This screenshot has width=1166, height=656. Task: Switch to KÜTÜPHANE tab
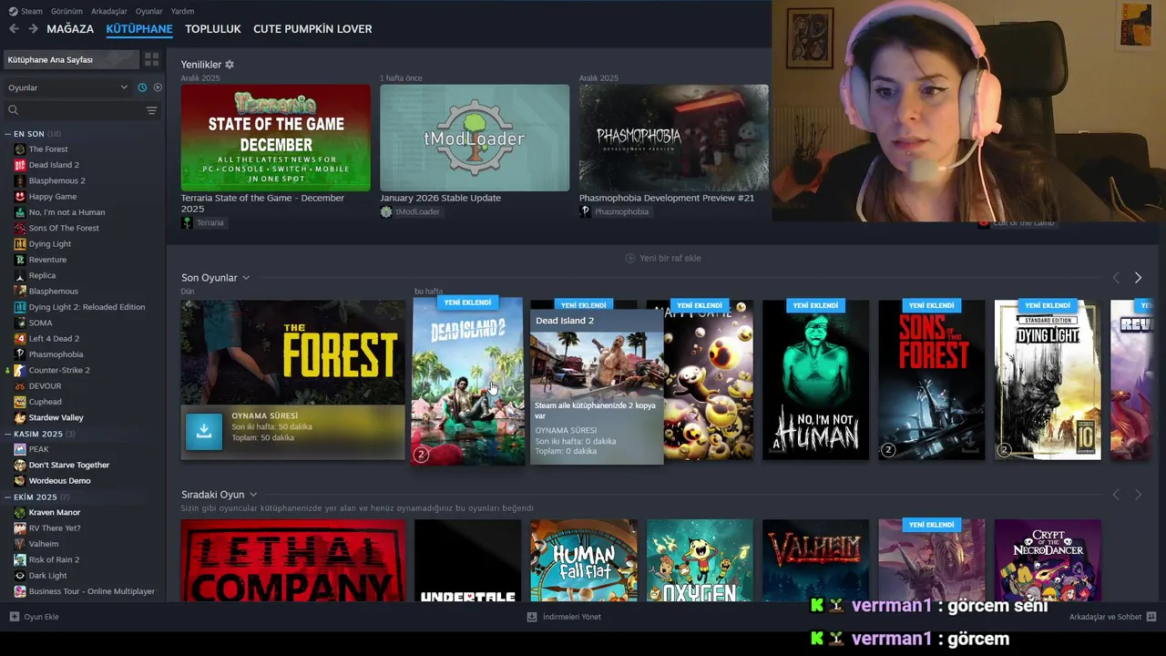pyautogui.click(x=139, y=29)
